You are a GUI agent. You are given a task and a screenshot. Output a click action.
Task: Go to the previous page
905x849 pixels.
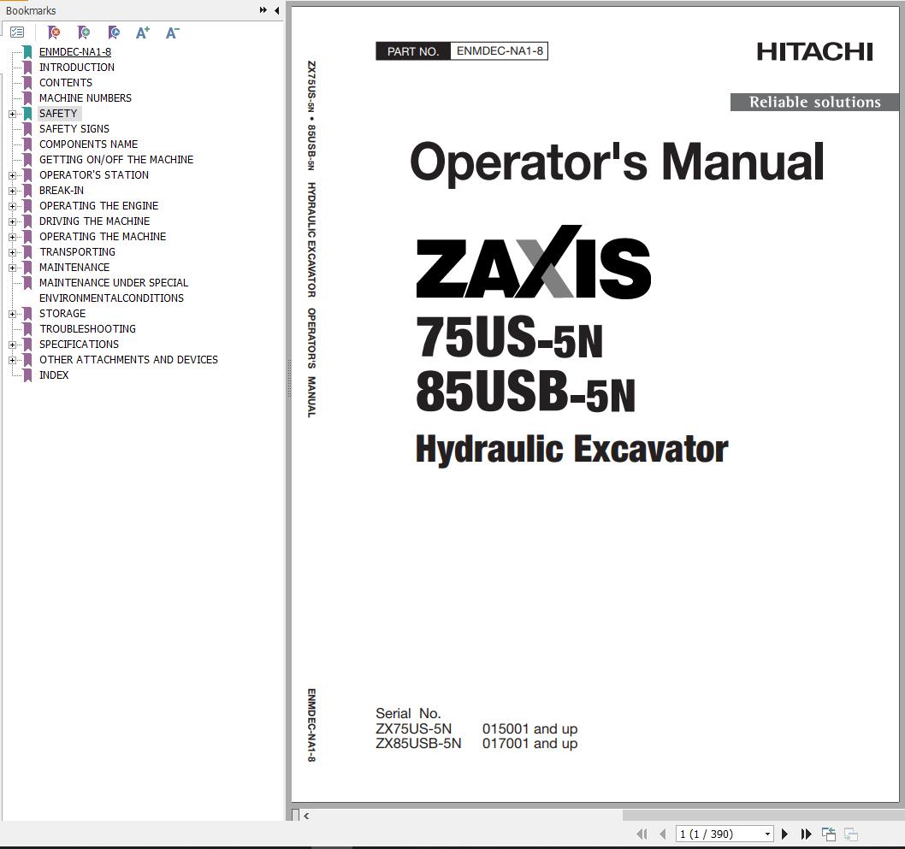[x=663, y=834]
